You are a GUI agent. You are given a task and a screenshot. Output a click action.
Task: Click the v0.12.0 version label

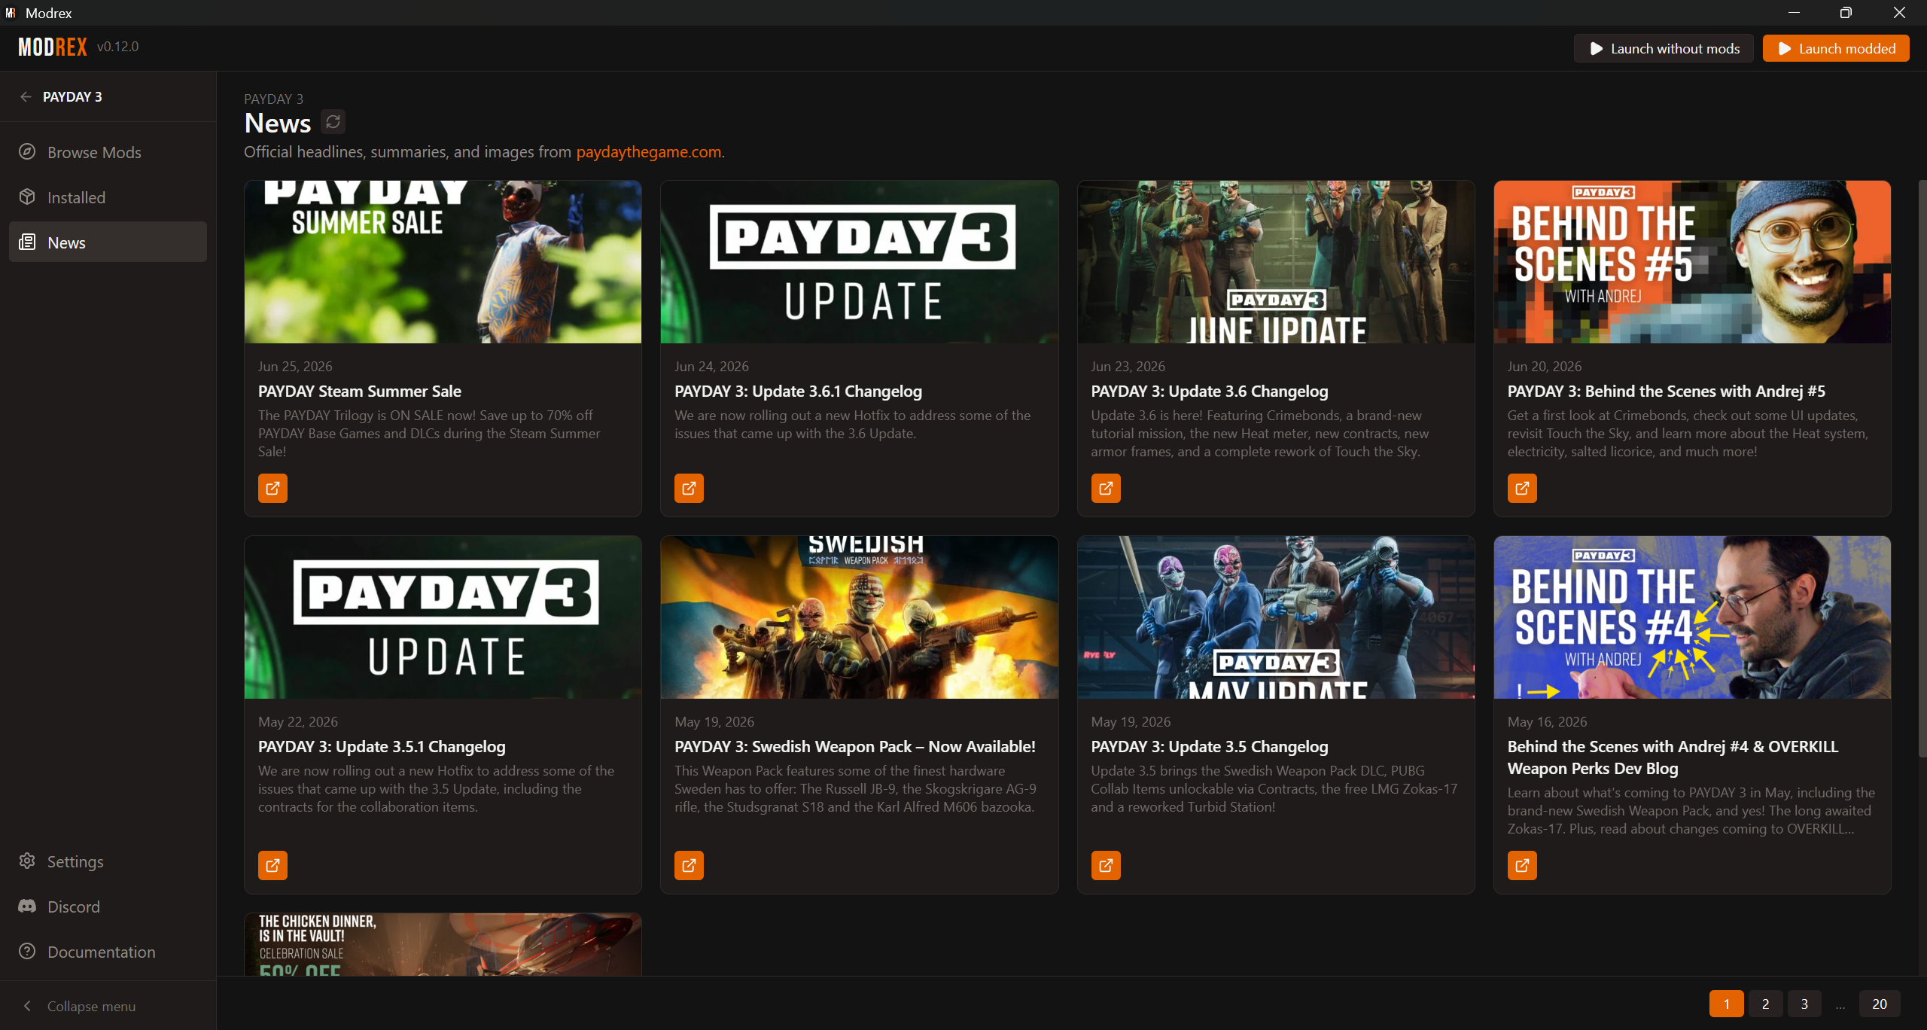[x=117, y=47]
